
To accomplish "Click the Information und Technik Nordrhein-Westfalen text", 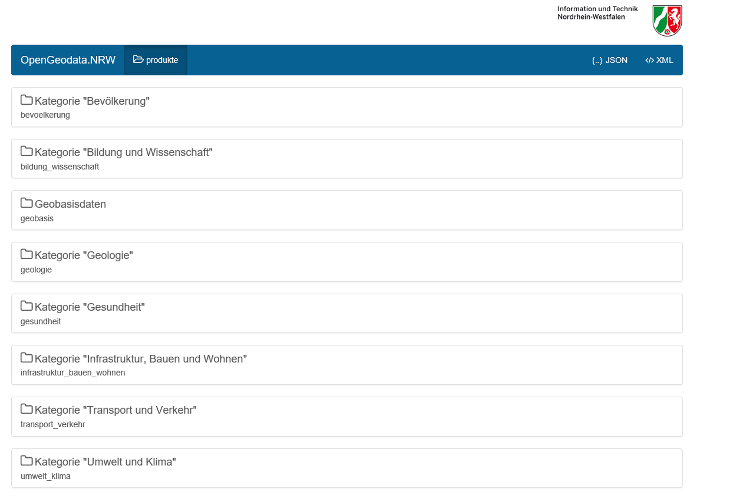I will pos(597,13).
